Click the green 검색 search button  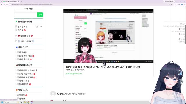[x=40, y=15]
